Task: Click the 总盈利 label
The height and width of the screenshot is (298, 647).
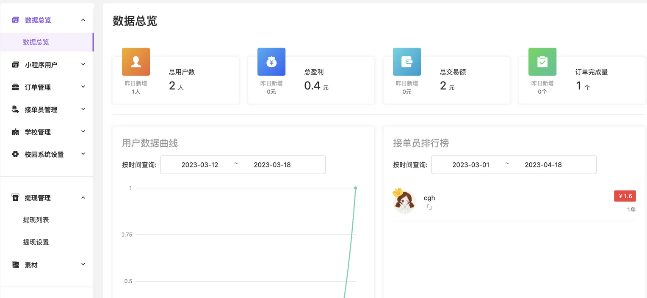Action: [x=314, y=72]
